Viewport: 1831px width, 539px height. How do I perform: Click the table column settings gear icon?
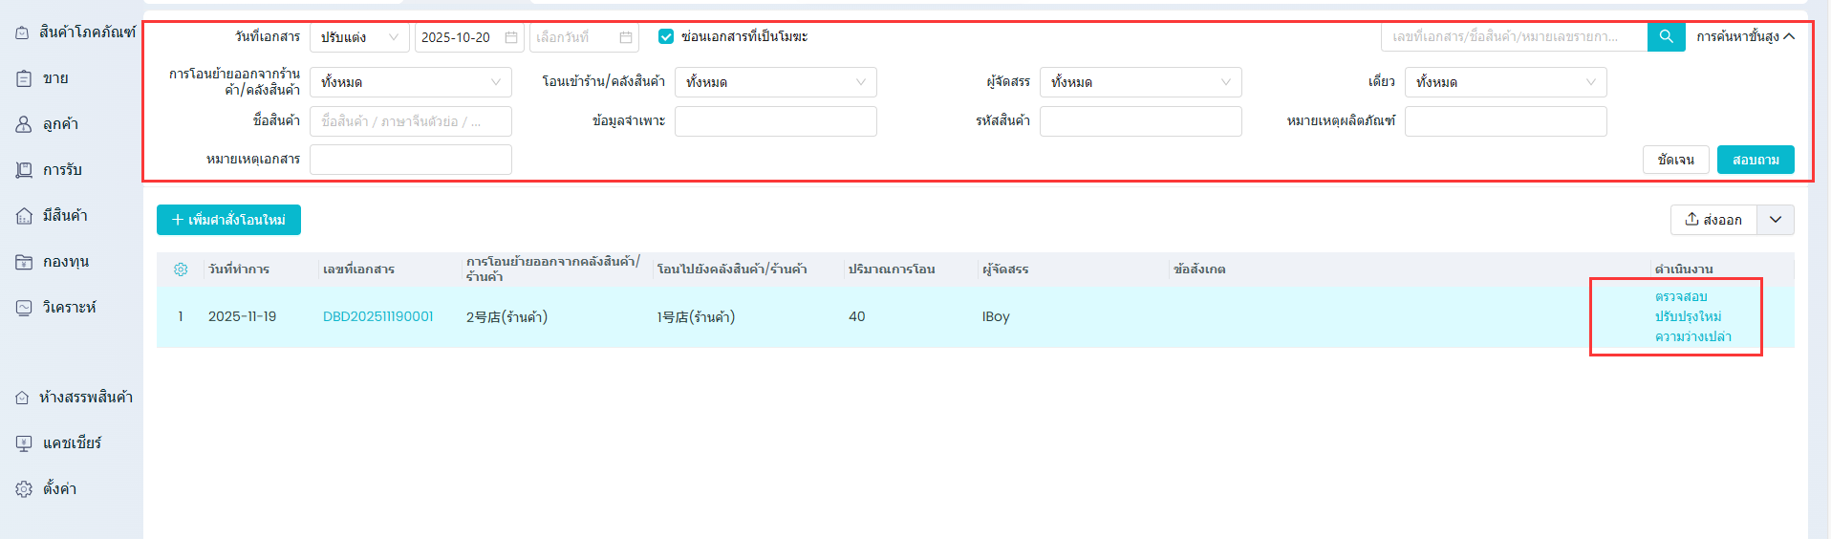(x=181, y=269)
